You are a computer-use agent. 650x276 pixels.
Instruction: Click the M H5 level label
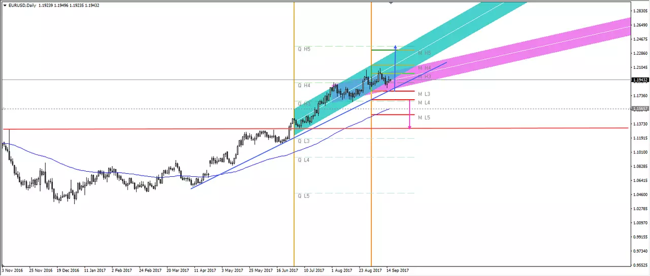point(425,53)
